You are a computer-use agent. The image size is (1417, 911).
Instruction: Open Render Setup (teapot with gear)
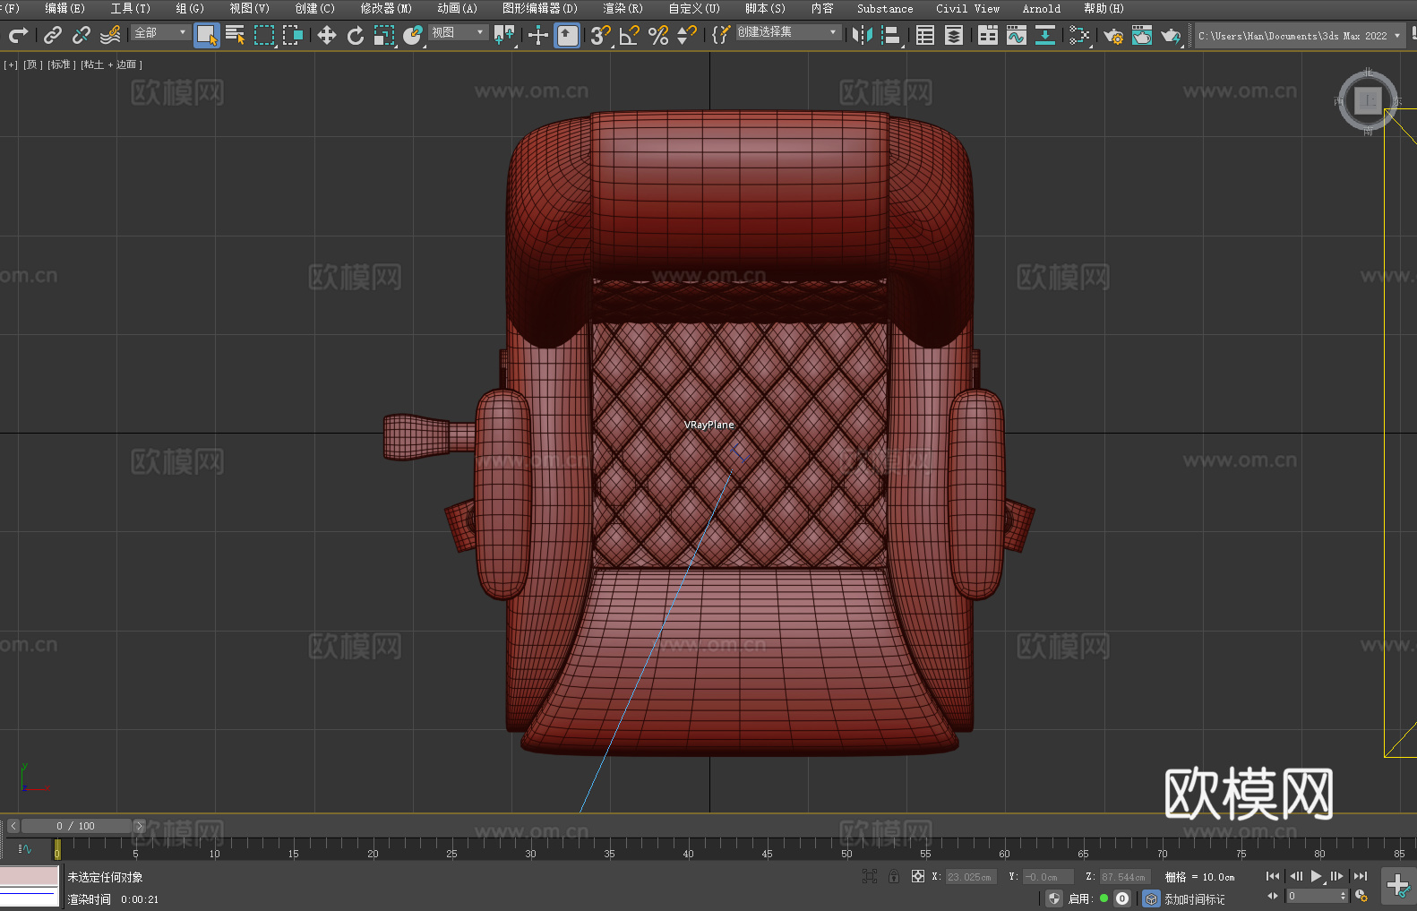click(1113, 35)
